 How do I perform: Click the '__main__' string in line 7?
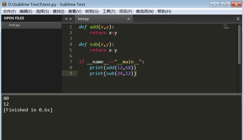tap(128, 62)
